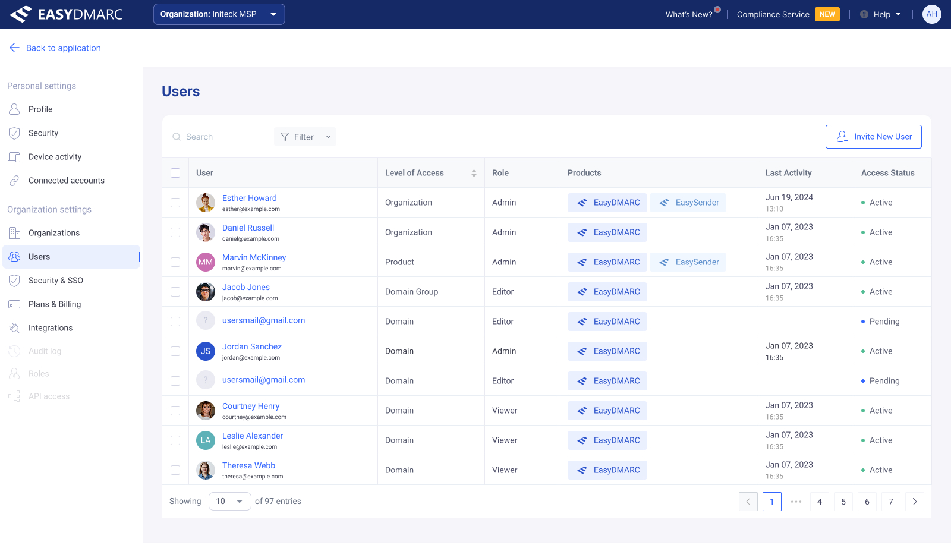The height and width of the screenshot is (545, 951).
Task: Open What's New link
Action: point(689,14)
